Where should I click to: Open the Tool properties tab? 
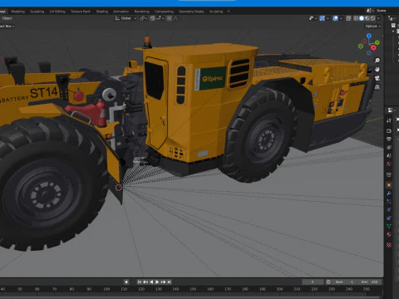(389, 120)
